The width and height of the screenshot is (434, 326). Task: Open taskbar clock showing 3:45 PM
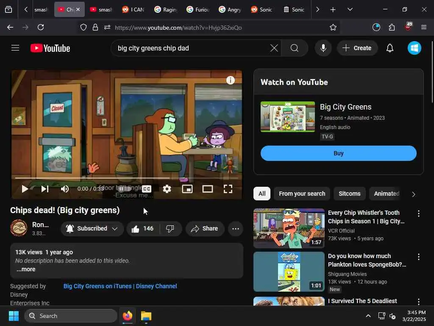(x=414, y=316)
